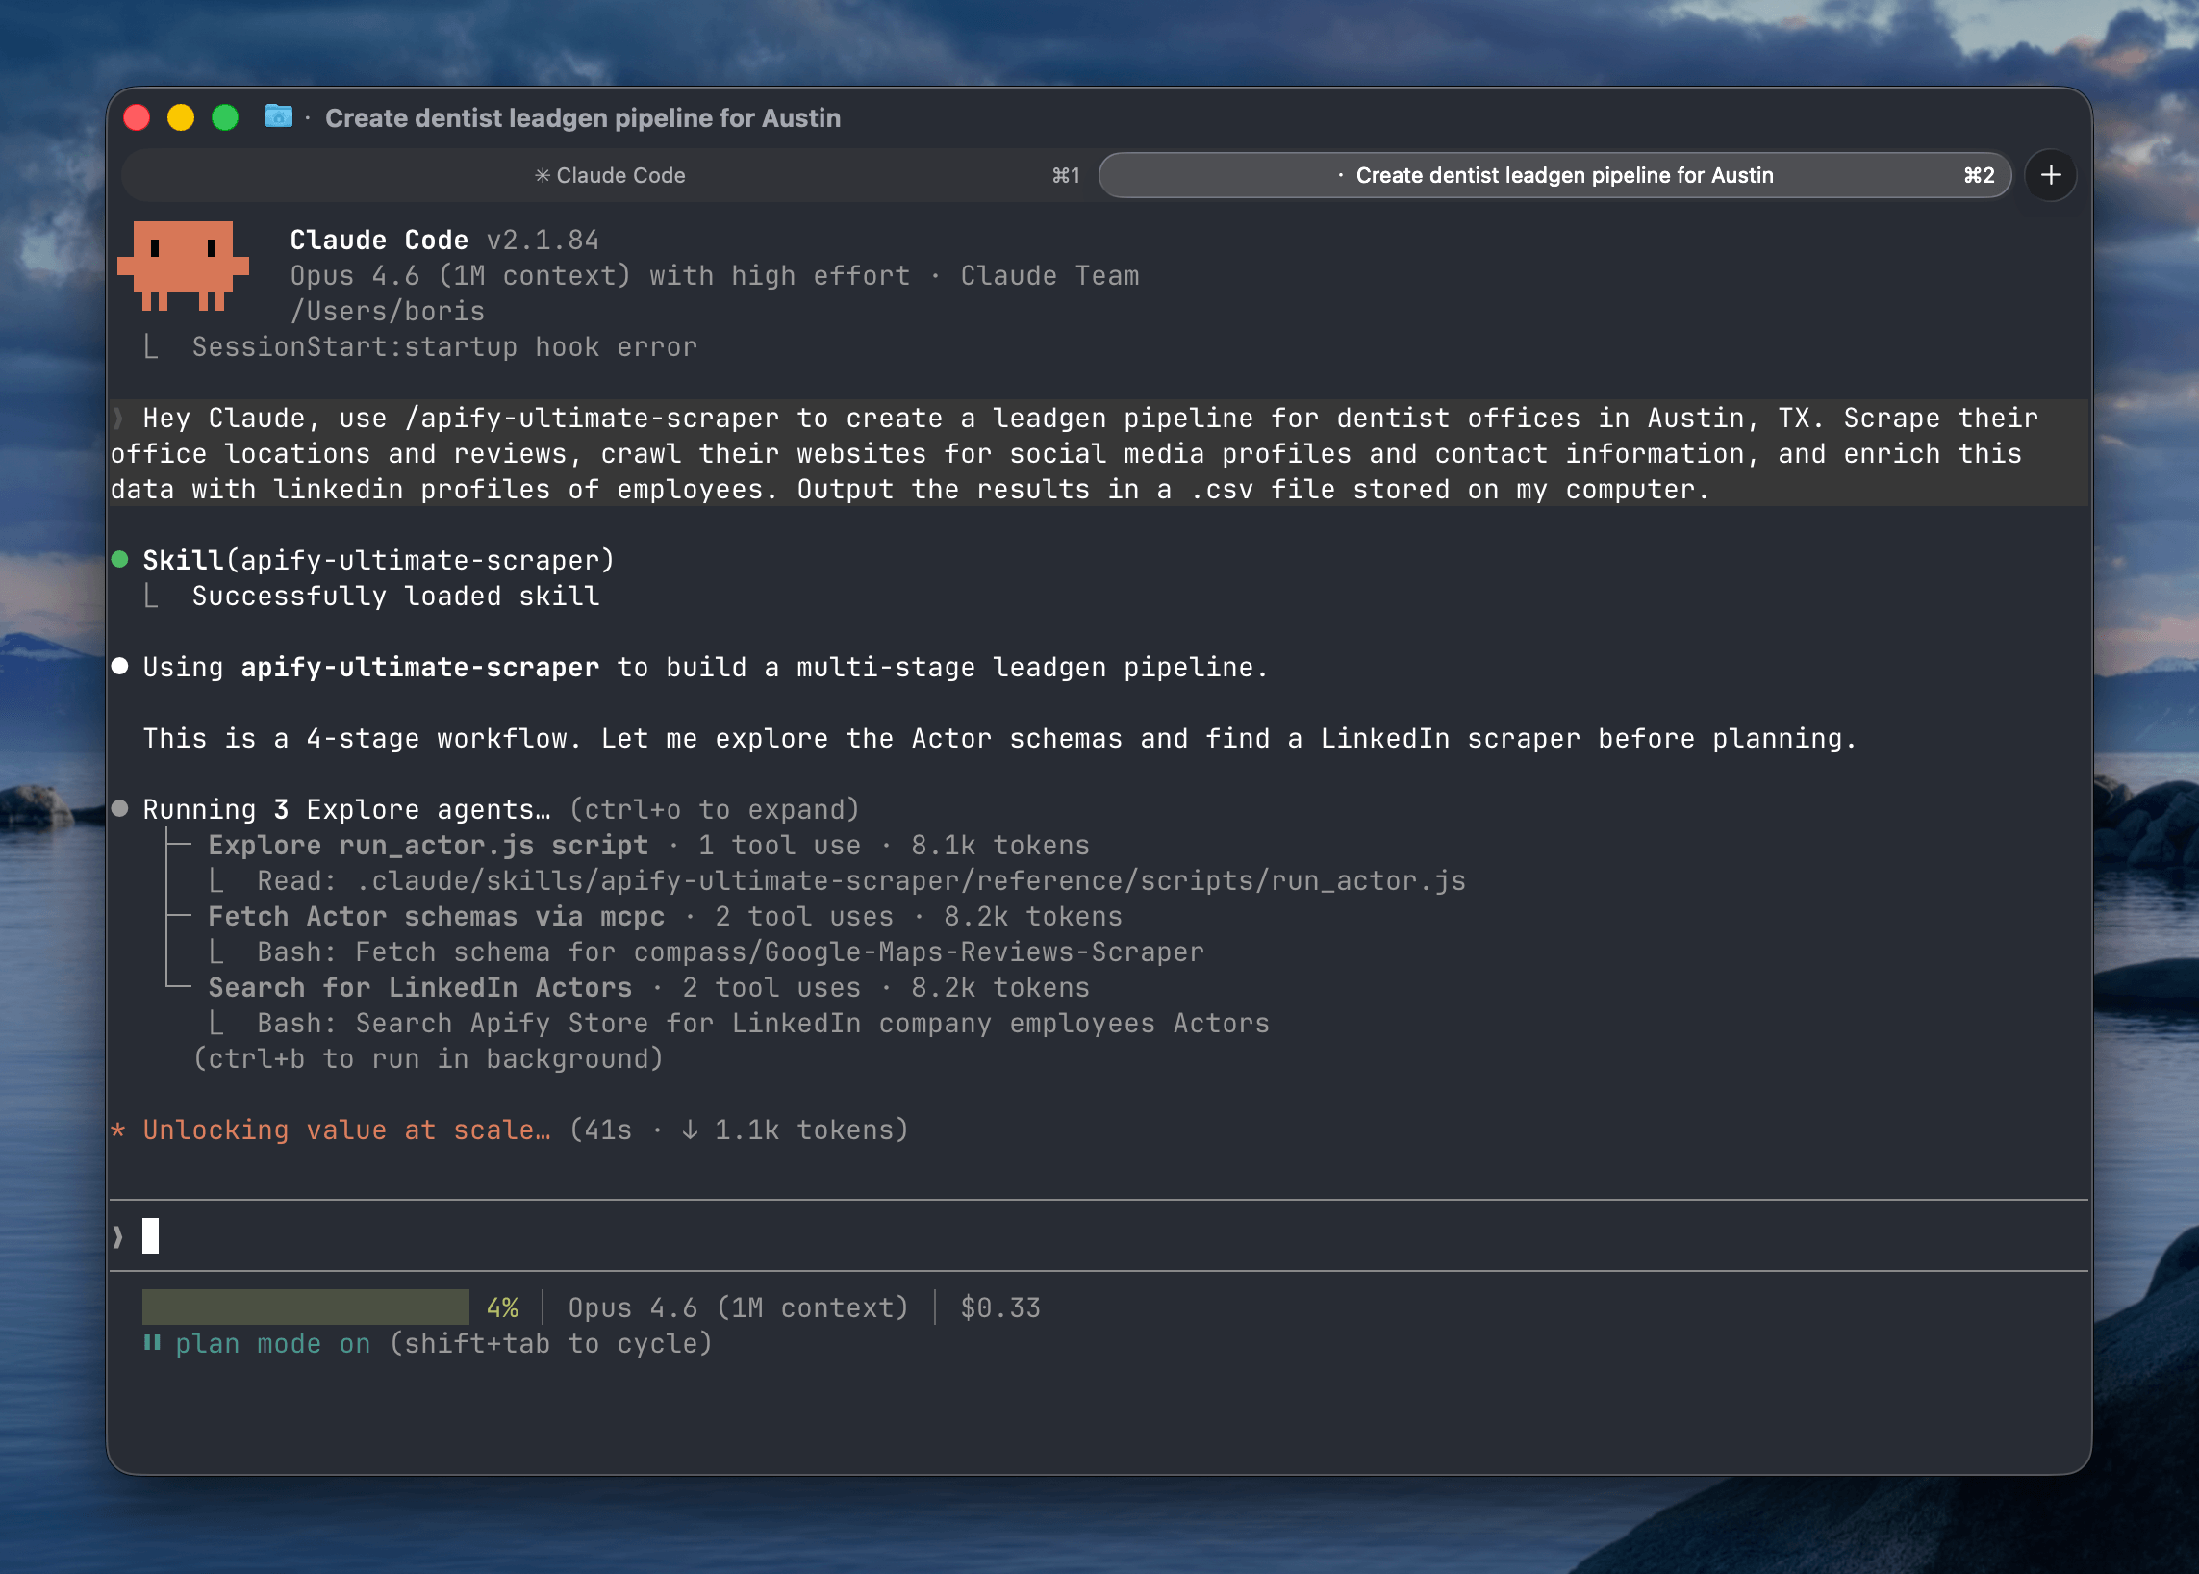
Task: Click the green fullscreen window button
Action: (x=225, y=117)
